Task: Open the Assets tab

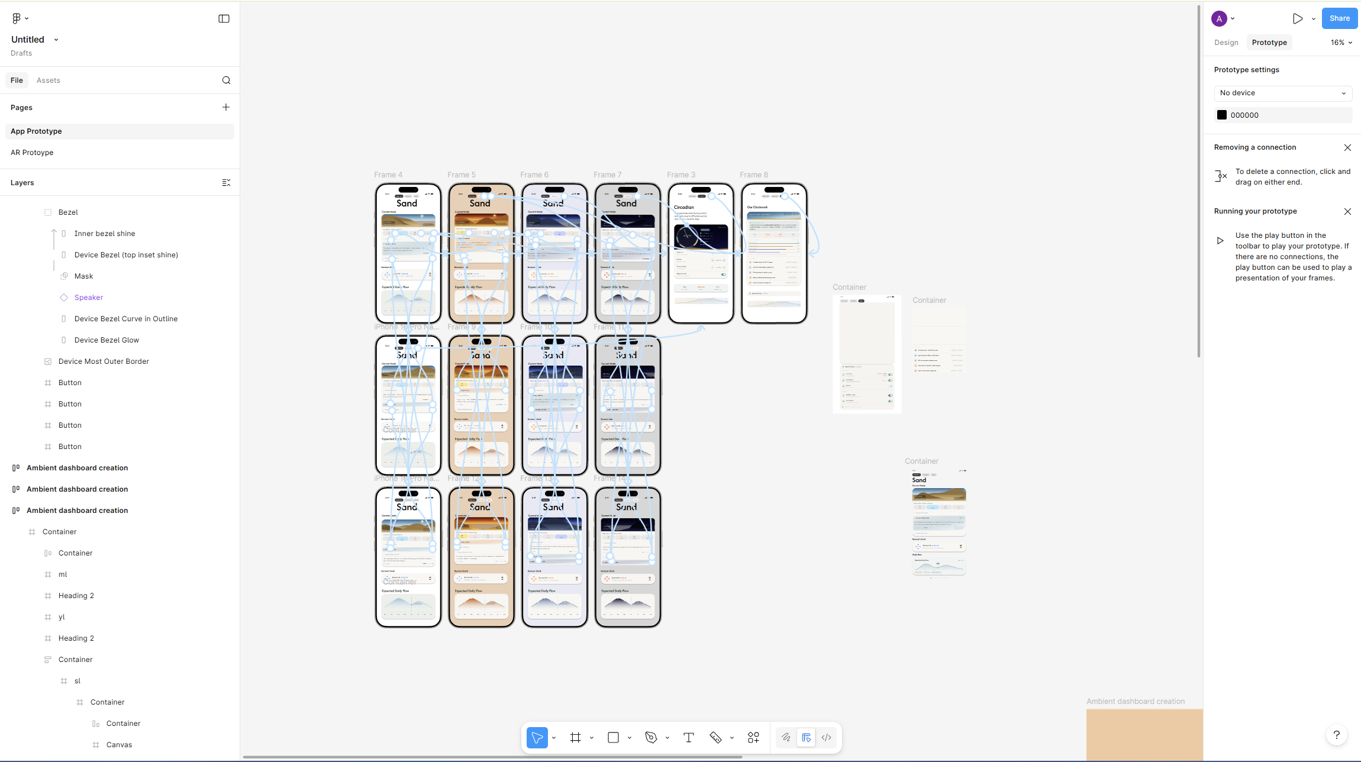Action: click(48, 80)
